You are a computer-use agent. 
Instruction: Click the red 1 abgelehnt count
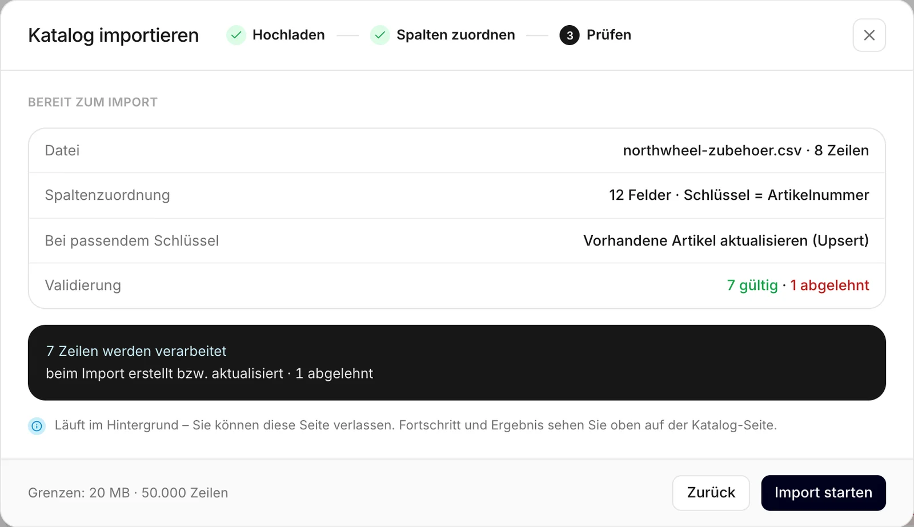click(829, 285)
